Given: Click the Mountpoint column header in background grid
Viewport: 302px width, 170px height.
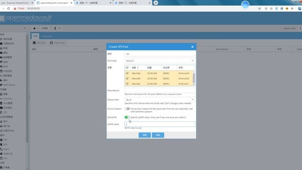Looking at the screenshot, I should pyautogui.click(x=222, y=49).
